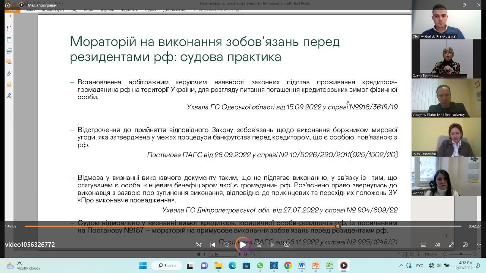
Task: Click remaining time 0:42:27
Action: point(475,226)
